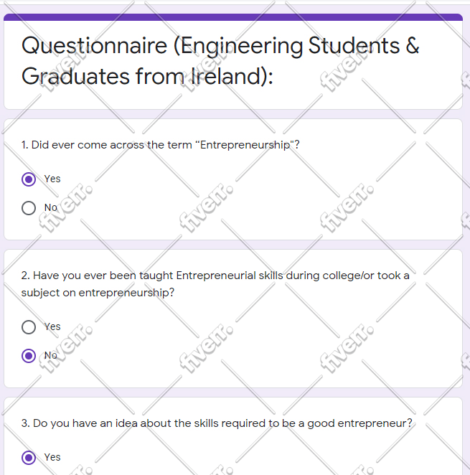Choose No radio button for Entrepreneurship term question
This screenshot has height=475, width=470.
pyautogui.click(x=29, y=208)
